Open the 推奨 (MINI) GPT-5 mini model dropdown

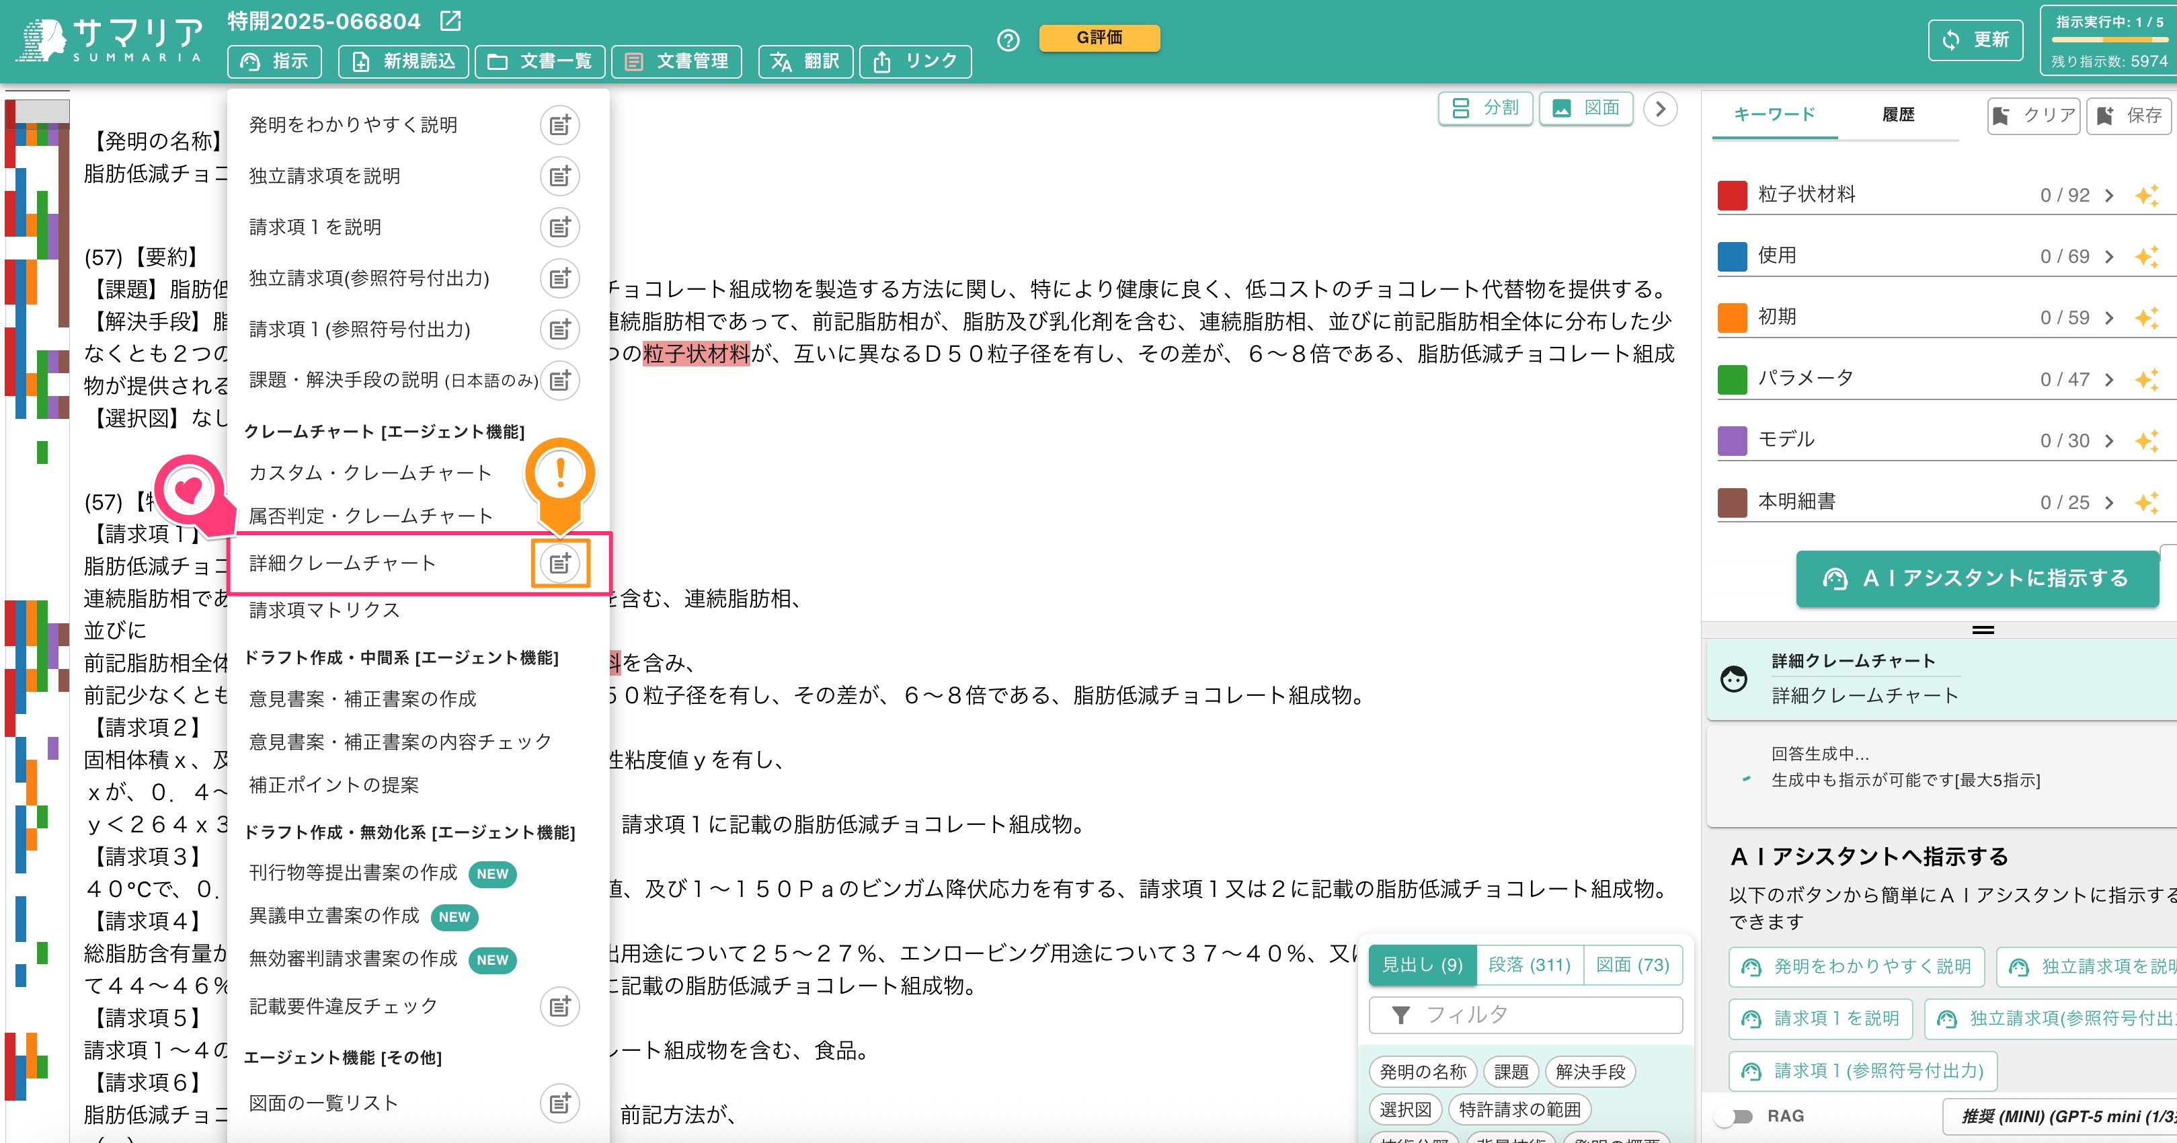tap(2061, 1116)
